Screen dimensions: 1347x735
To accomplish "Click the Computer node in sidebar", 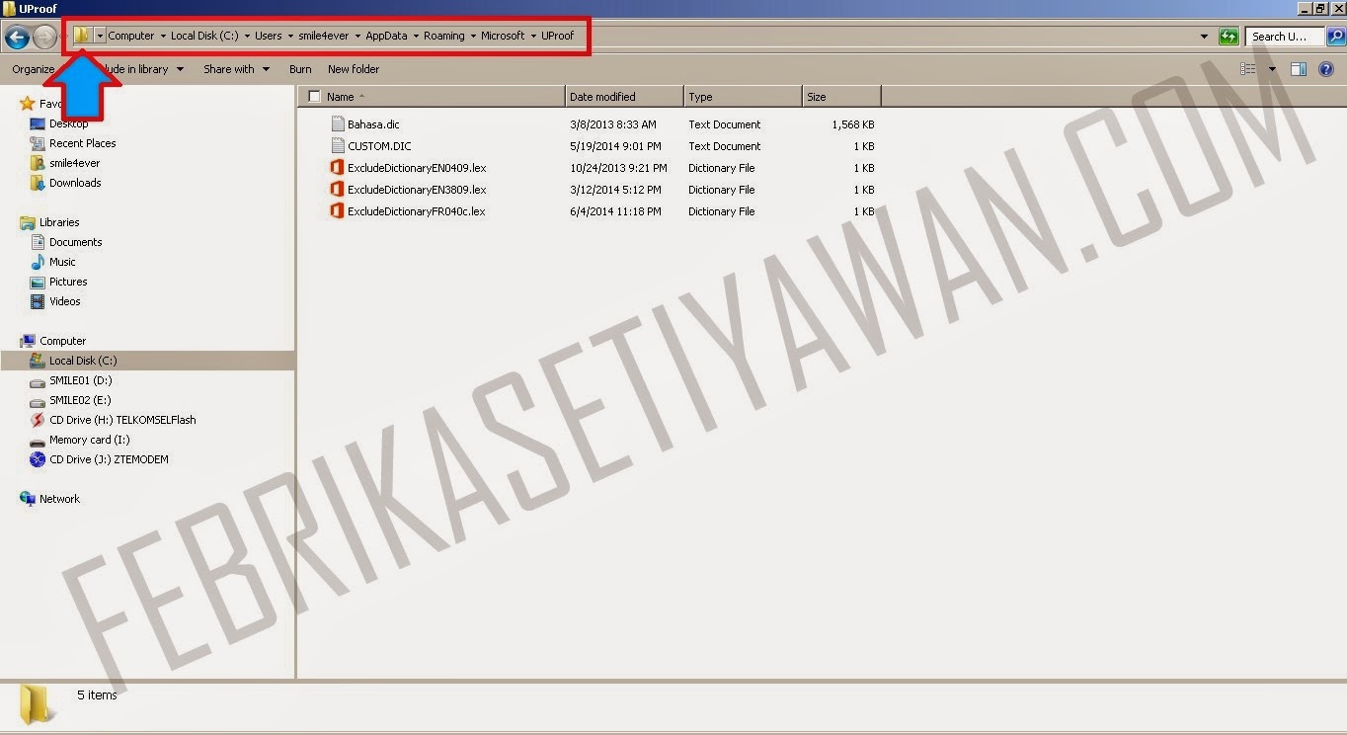I will (62, 341).
